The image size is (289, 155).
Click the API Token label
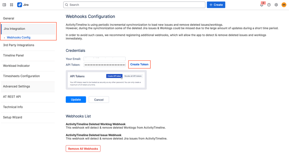pos(73,65)
